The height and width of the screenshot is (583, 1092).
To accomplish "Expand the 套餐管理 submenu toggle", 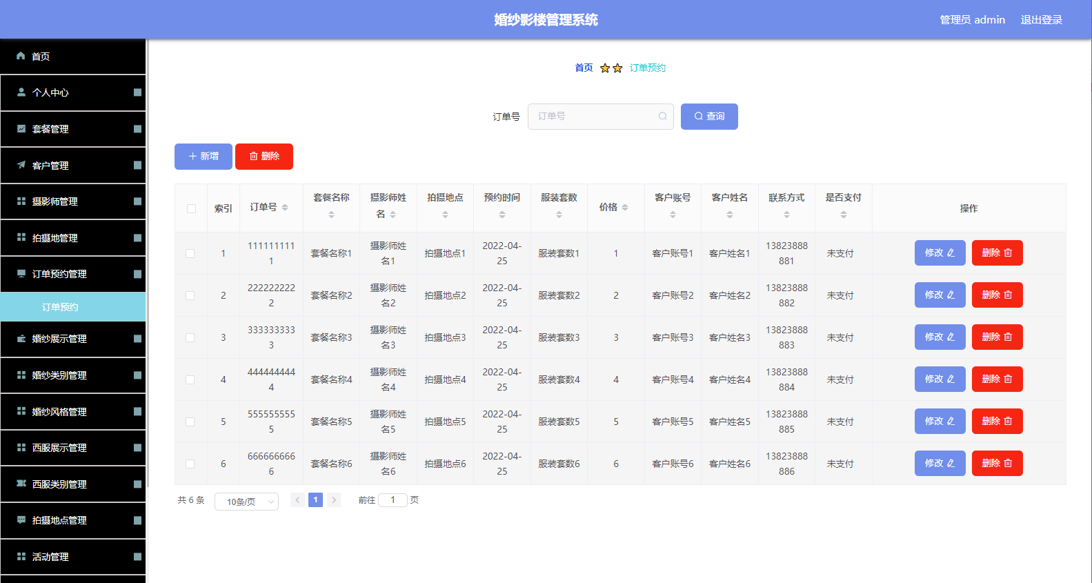I will (x=137, y=129).
